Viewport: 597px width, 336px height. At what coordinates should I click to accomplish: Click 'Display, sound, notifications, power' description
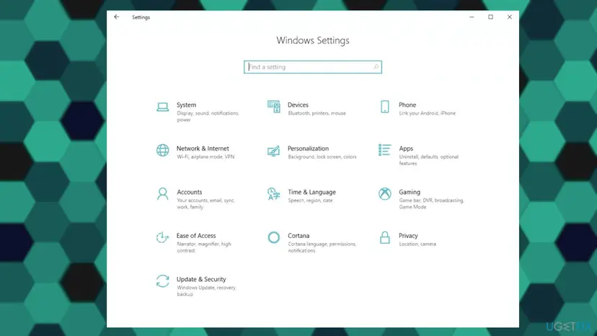click(208, 117)
